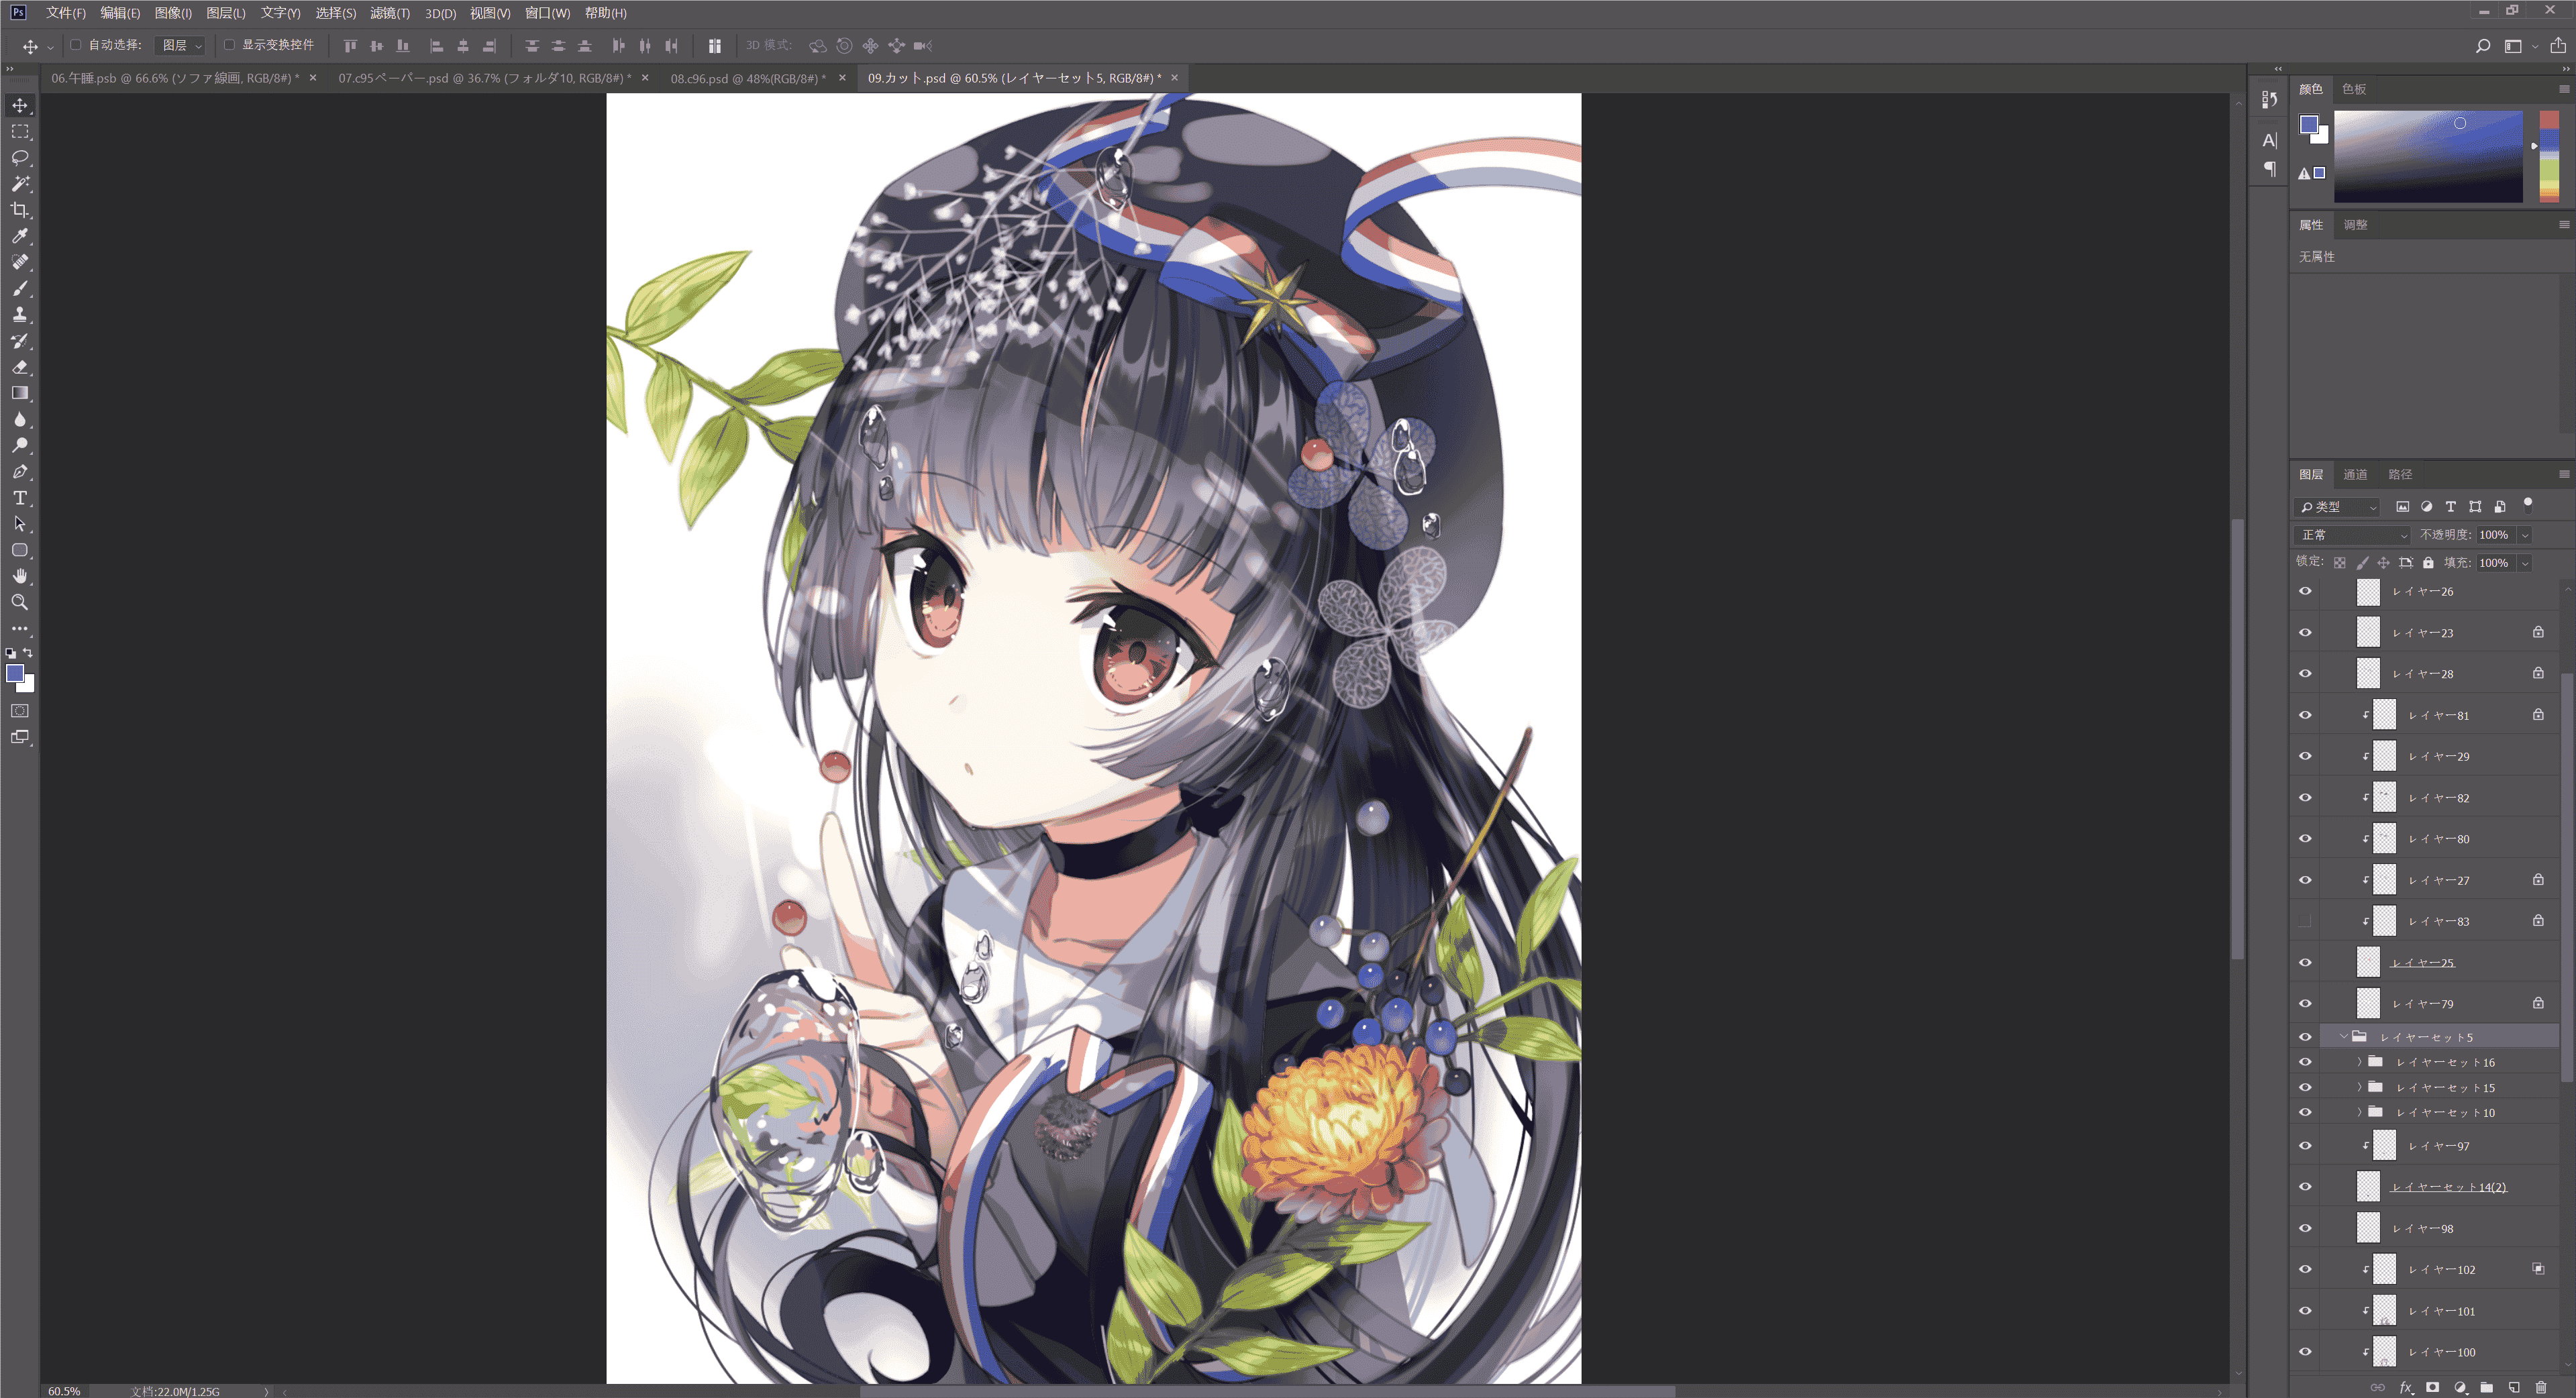Click the foreground color swatch in toolbar

point(15,674)
